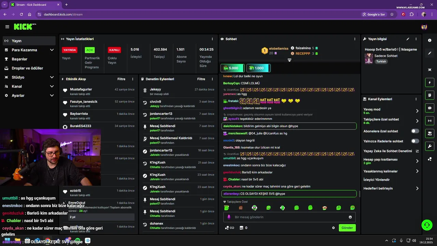Toggle the document panel icon in the right rail
This screenshot has height=246, width=437.
[x=429, y=95]
